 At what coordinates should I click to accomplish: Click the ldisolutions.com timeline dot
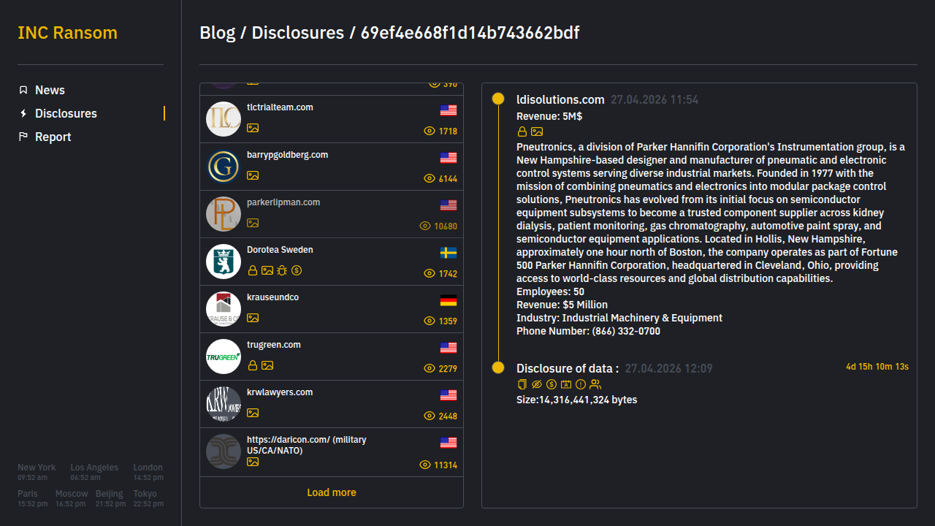pos(498,99)
